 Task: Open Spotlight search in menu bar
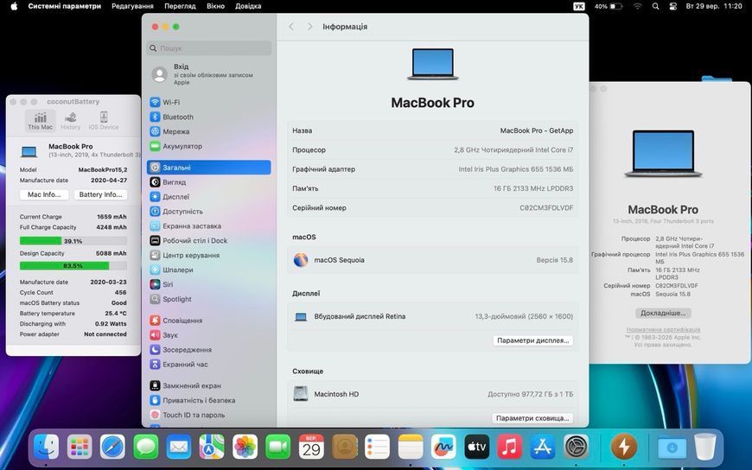coord(655,6)
